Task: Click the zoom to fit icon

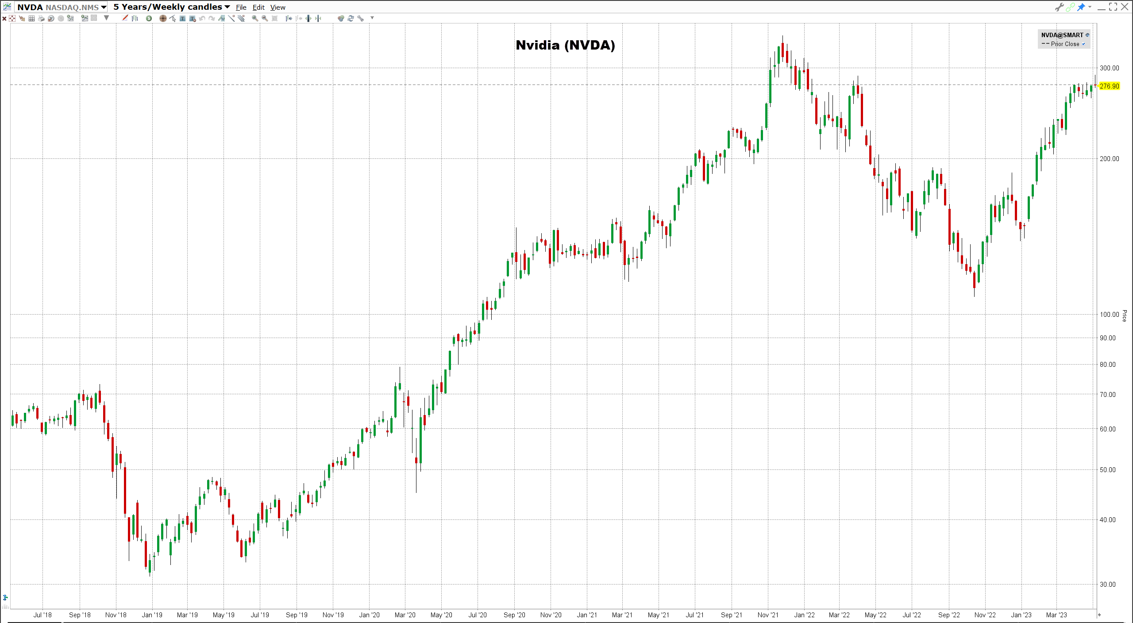Action: tap(274, 19)
